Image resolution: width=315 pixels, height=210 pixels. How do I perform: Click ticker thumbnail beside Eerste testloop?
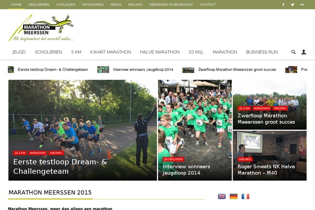(x=11, y=69)
